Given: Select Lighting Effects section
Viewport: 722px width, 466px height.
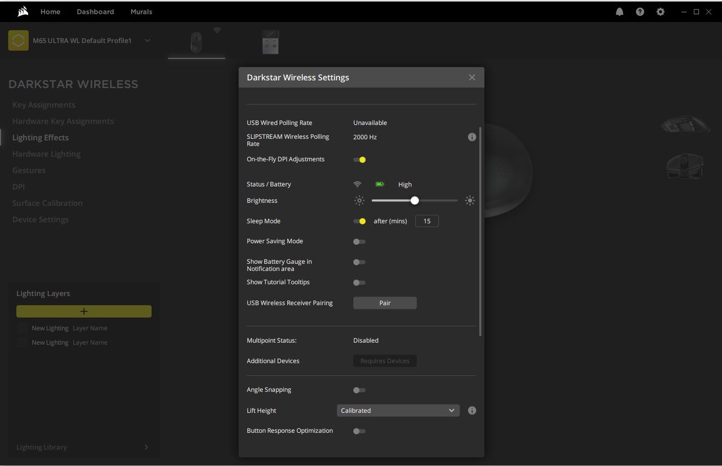Looking at the screenshot, I should tap(41, 138).
